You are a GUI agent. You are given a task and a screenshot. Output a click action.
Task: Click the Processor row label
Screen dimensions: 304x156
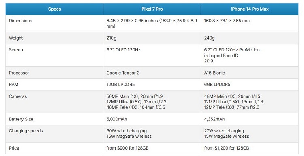[x=19, y=73]
